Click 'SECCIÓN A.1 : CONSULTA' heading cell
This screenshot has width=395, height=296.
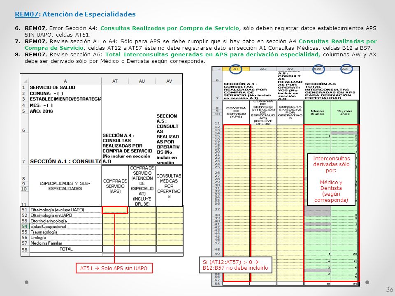[x=65, y=161]
